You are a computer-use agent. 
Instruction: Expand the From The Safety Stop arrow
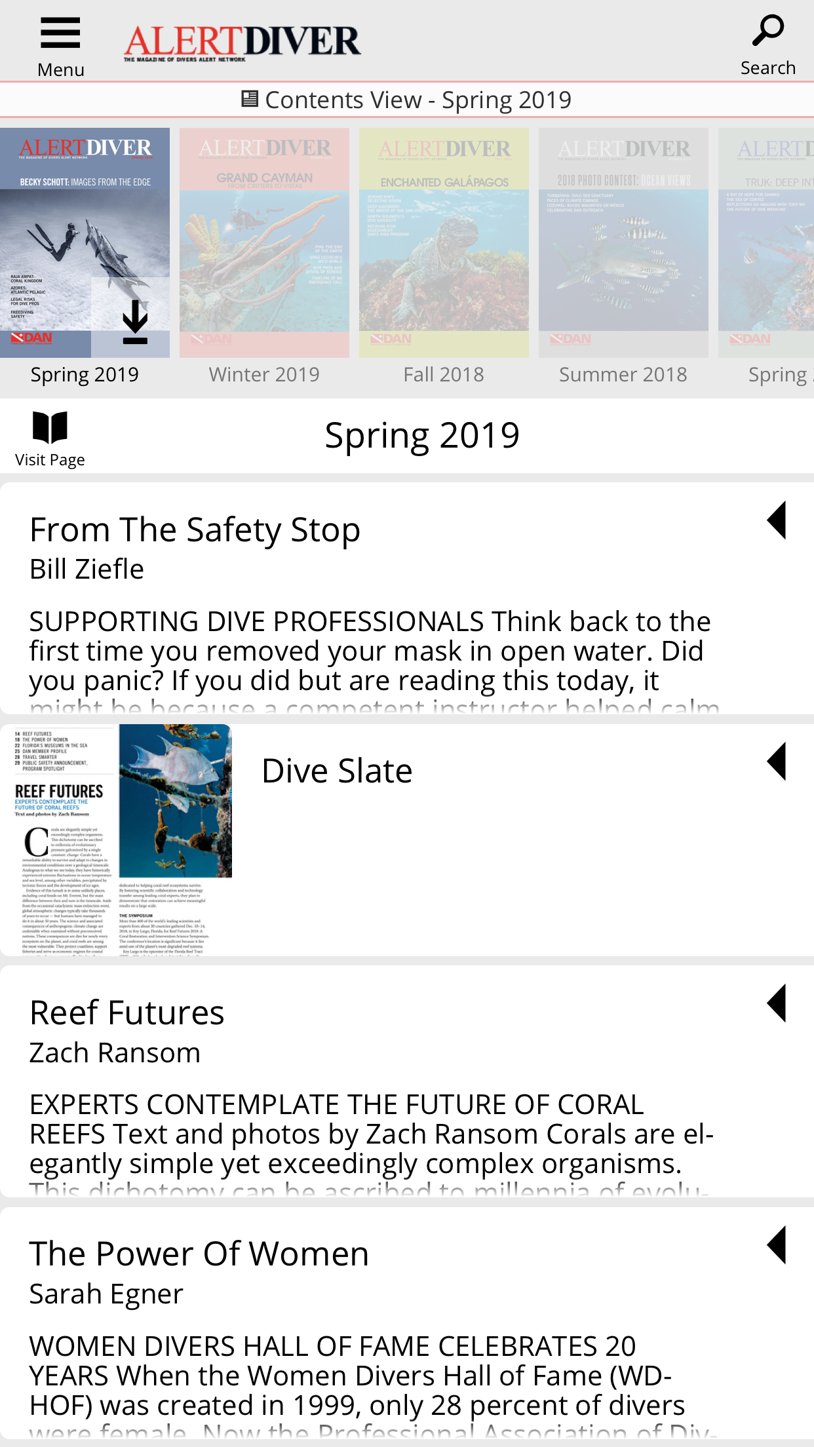click(x=777, y=521)
